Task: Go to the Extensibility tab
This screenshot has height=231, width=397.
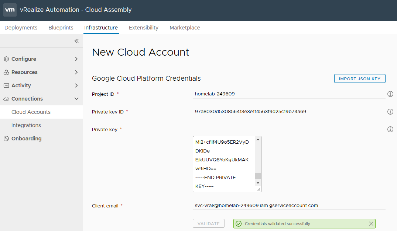Action: click(144, 28)
